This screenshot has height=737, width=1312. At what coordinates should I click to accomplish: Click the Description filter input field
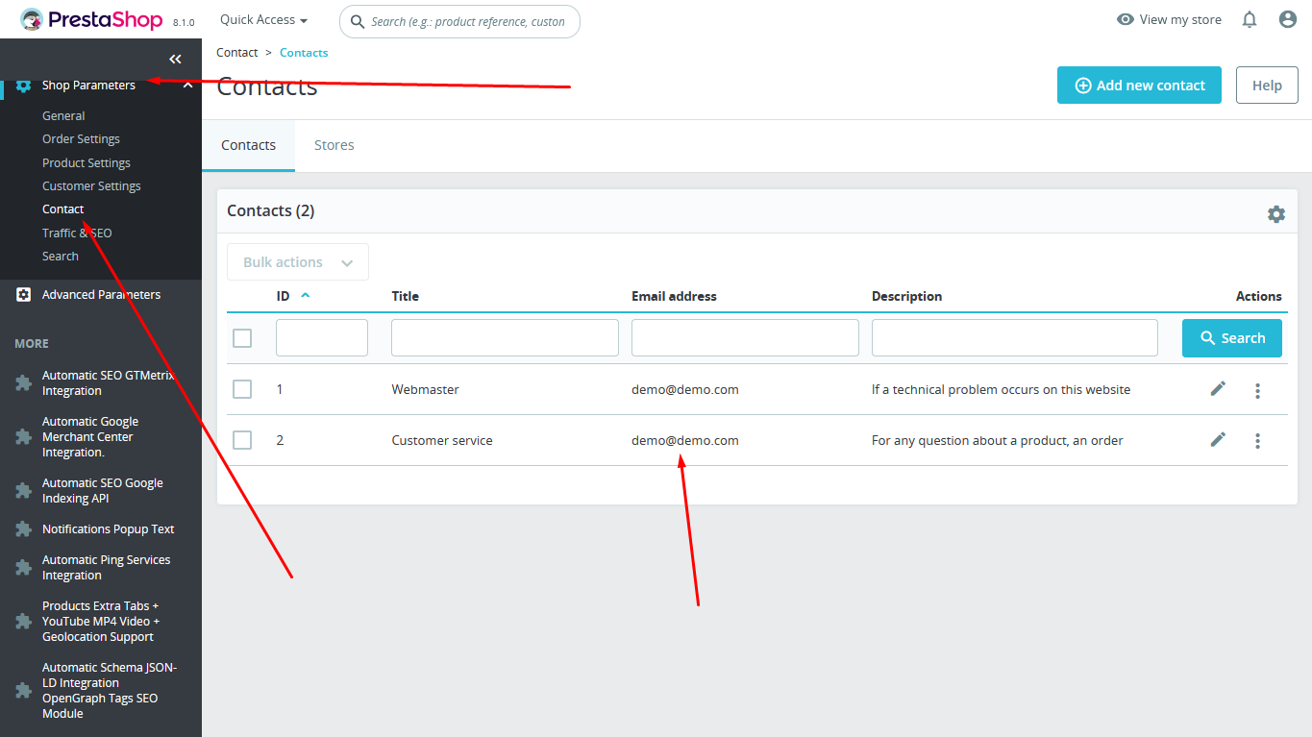point(1015,338)
